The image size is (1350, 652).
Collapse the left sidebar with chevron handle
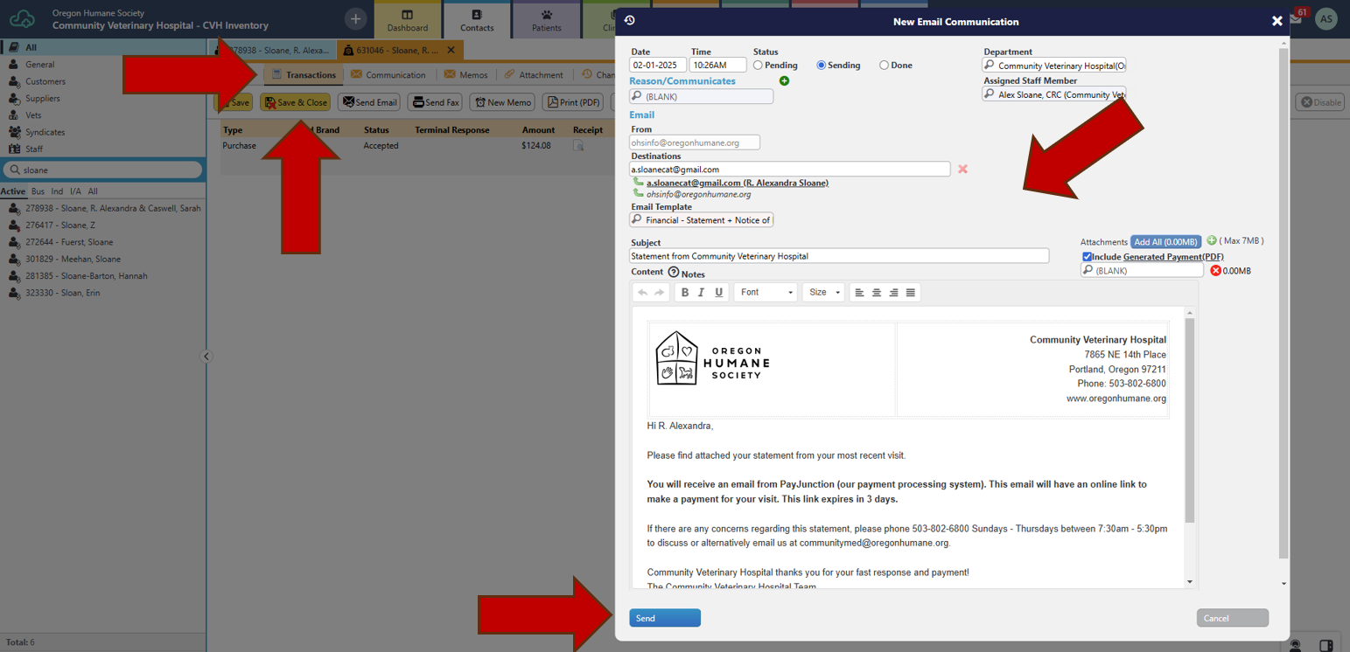pyautogui.click(x=206, y=357)
